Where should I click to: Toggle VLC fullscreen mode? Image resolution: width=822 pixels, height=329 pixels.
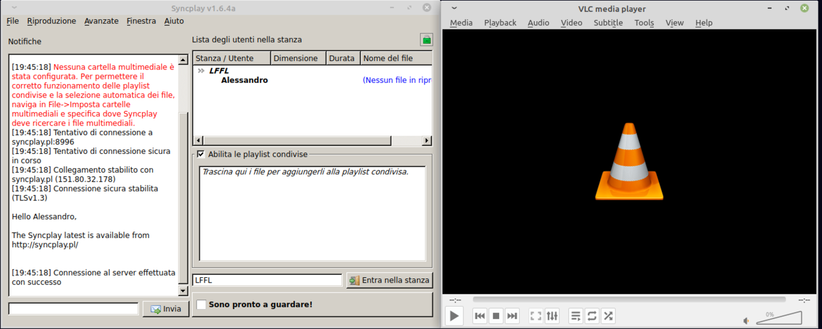point(535,316)
